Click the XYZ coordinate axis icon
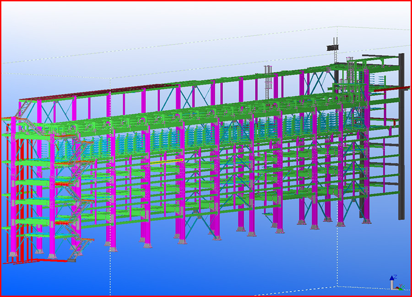Viewport: 412px width, 297px height. coord(395,283)
